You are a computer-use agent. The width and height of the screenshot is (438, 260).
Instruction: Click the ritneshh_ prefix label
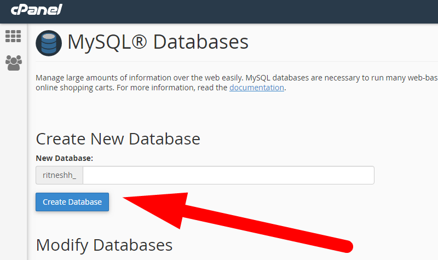point(59,175)
